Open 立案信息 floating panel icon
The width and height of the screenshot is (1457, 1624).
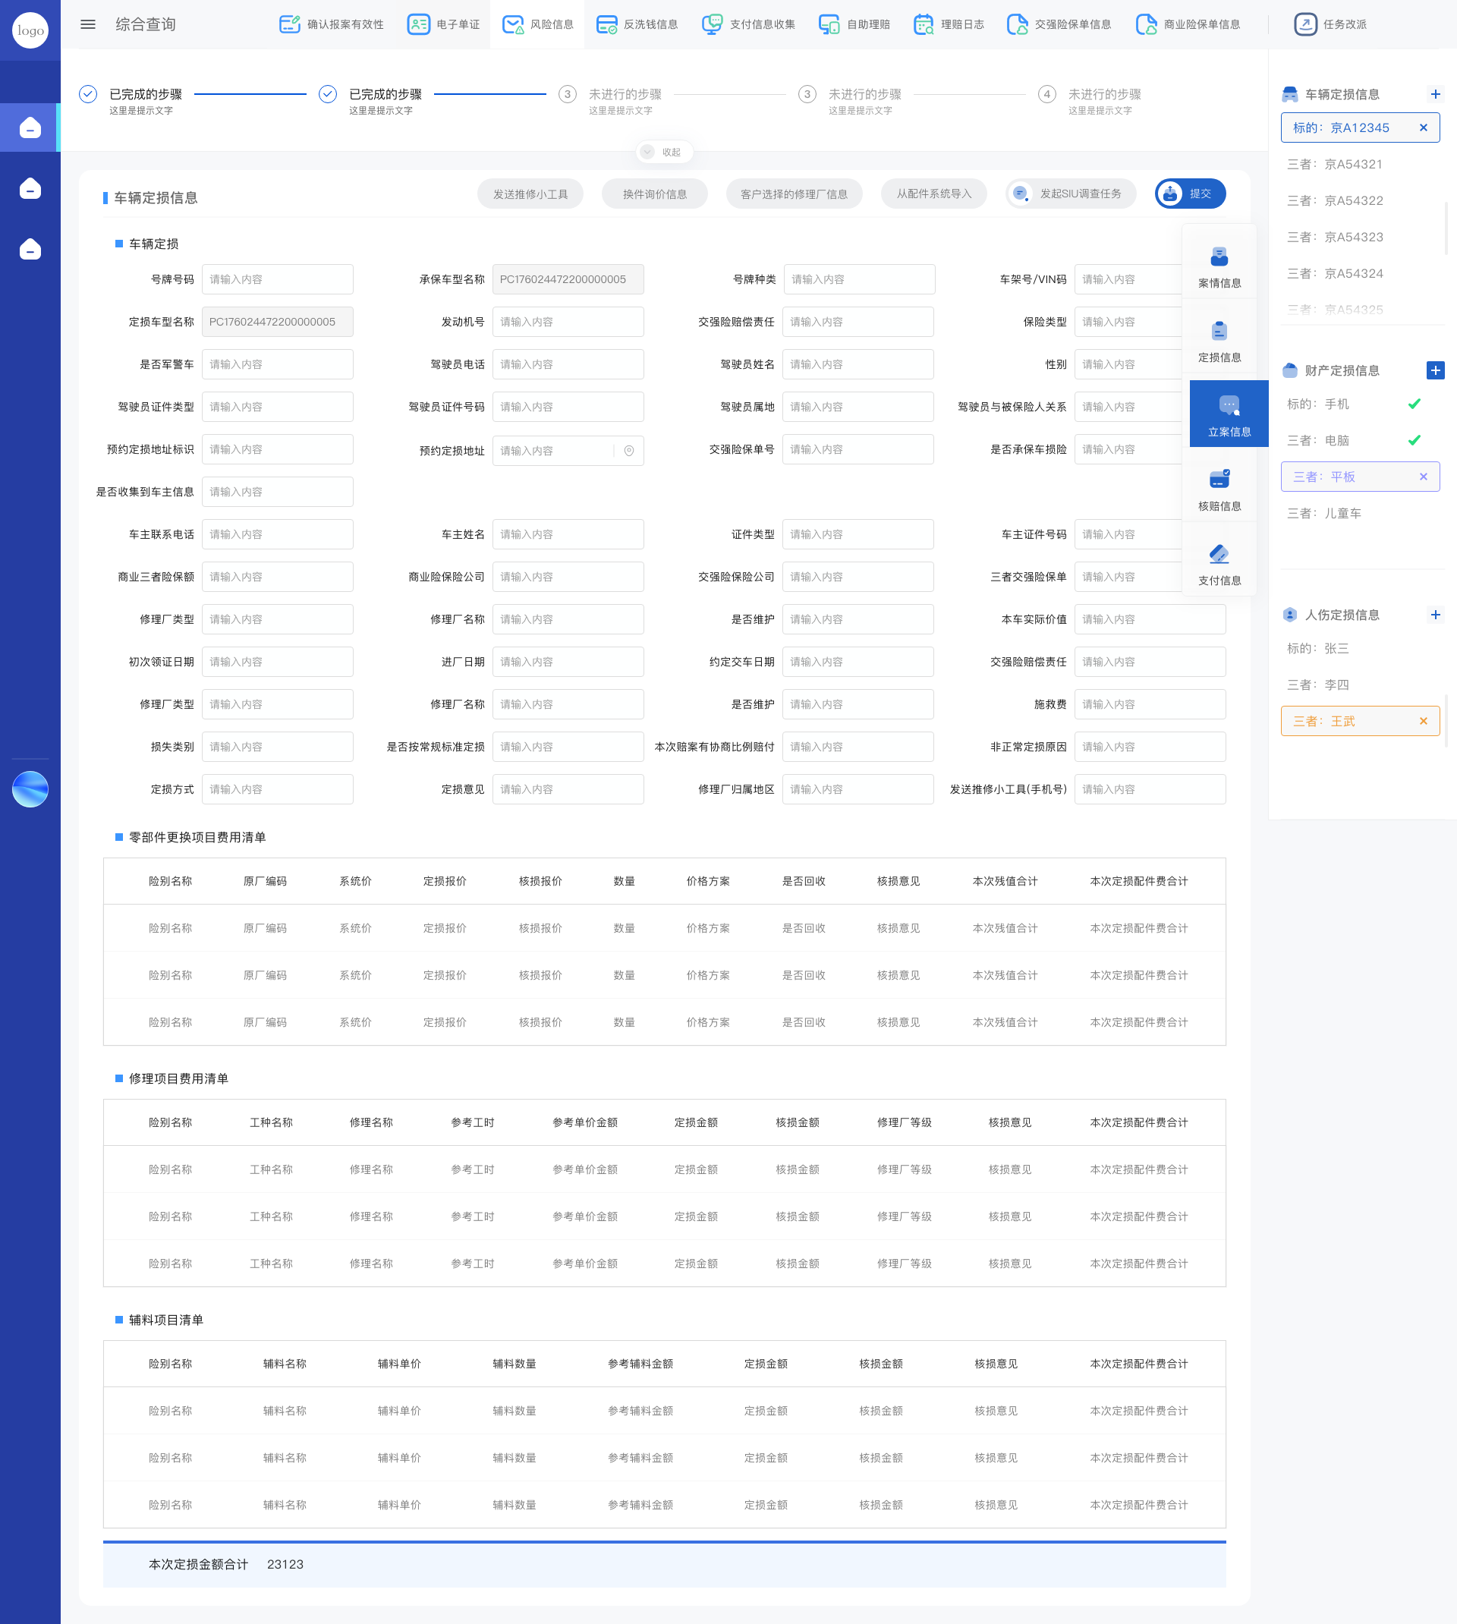[1229, 414]
